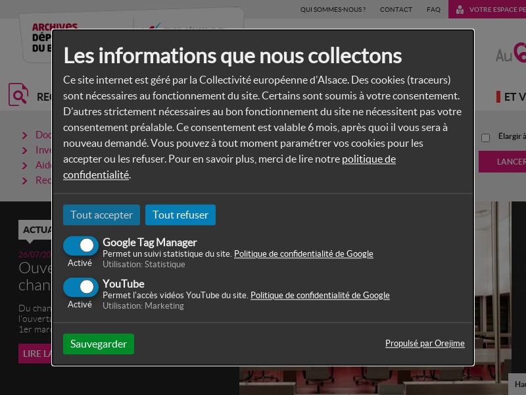526x395 pixels.
Task: Turn off the YouTube cookie toggle
Action: [80, 287]
